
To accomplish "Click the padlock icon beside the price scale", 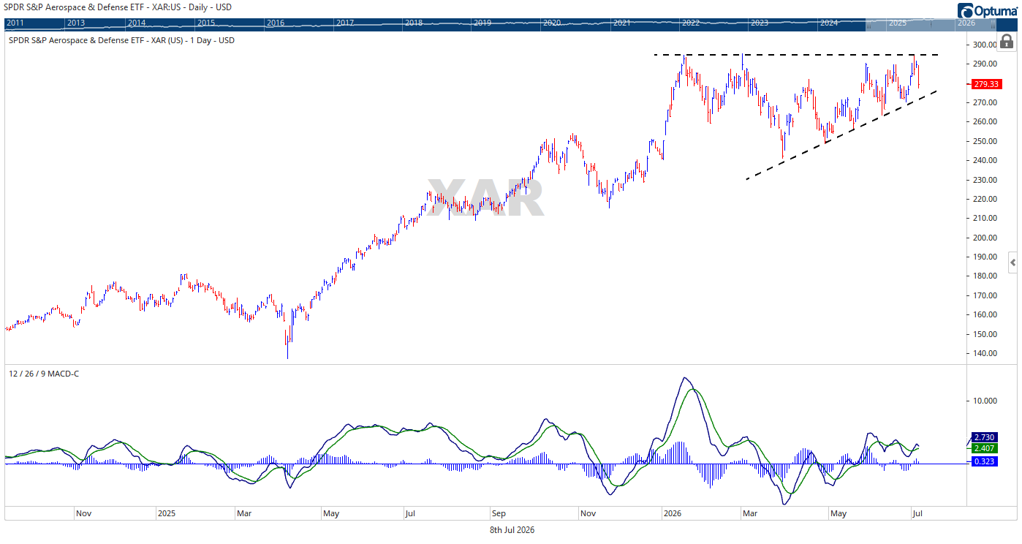I will 1005,40.
